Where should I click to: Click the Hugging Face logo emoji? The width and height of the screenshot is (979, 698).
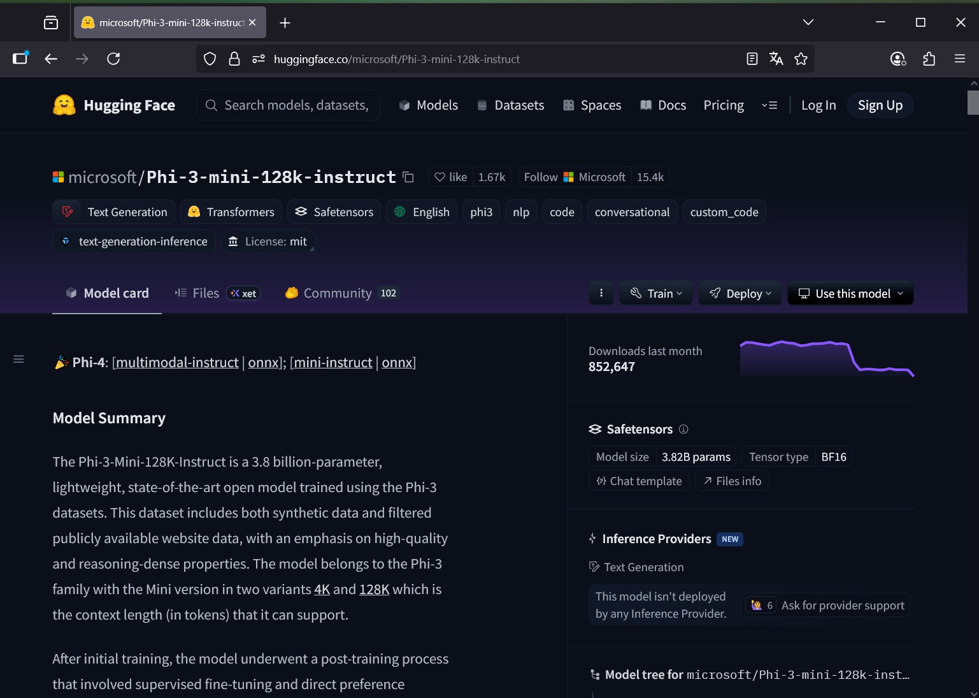[64, 105]
